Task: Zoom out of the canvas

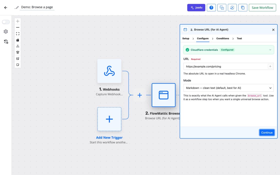Action: (18, 27)
